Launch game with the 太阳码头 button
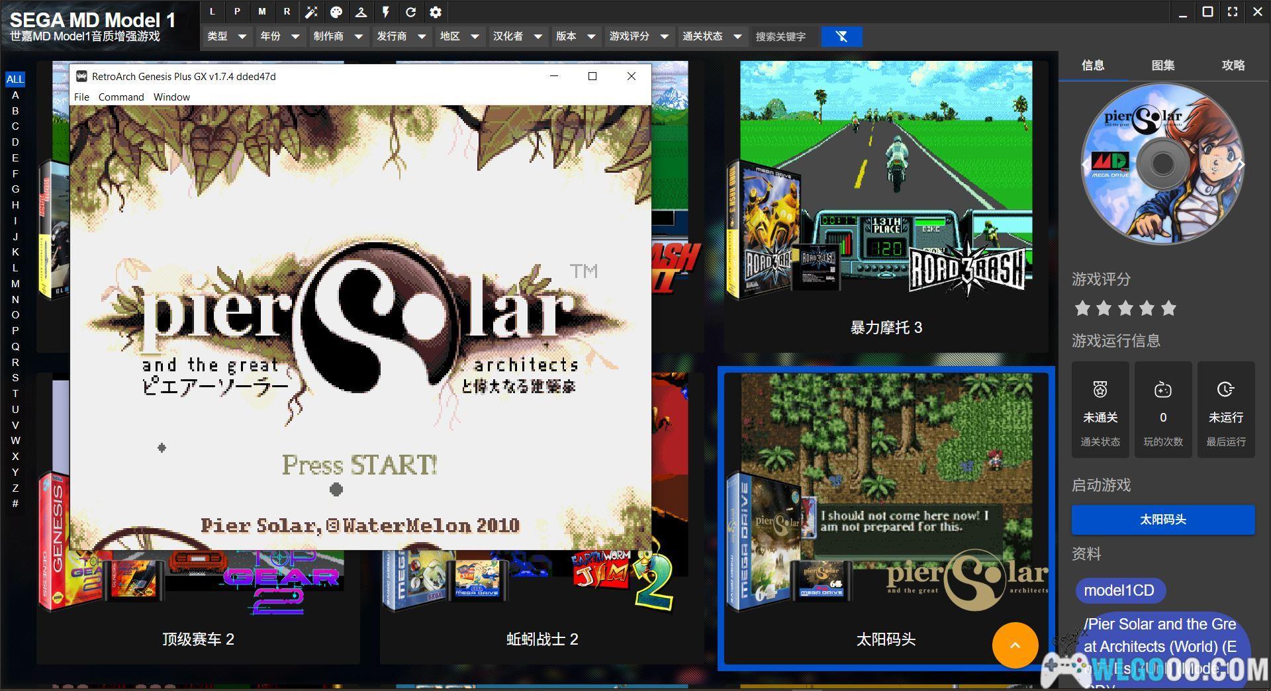Screen dimensions: 1271x691 (1162, 520)
